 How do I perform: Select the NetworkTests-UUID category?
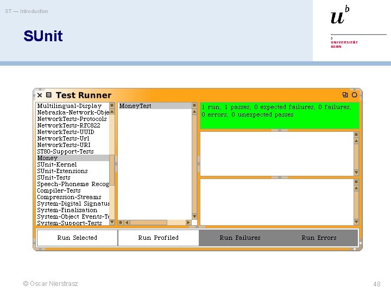[x=73, y=132]
